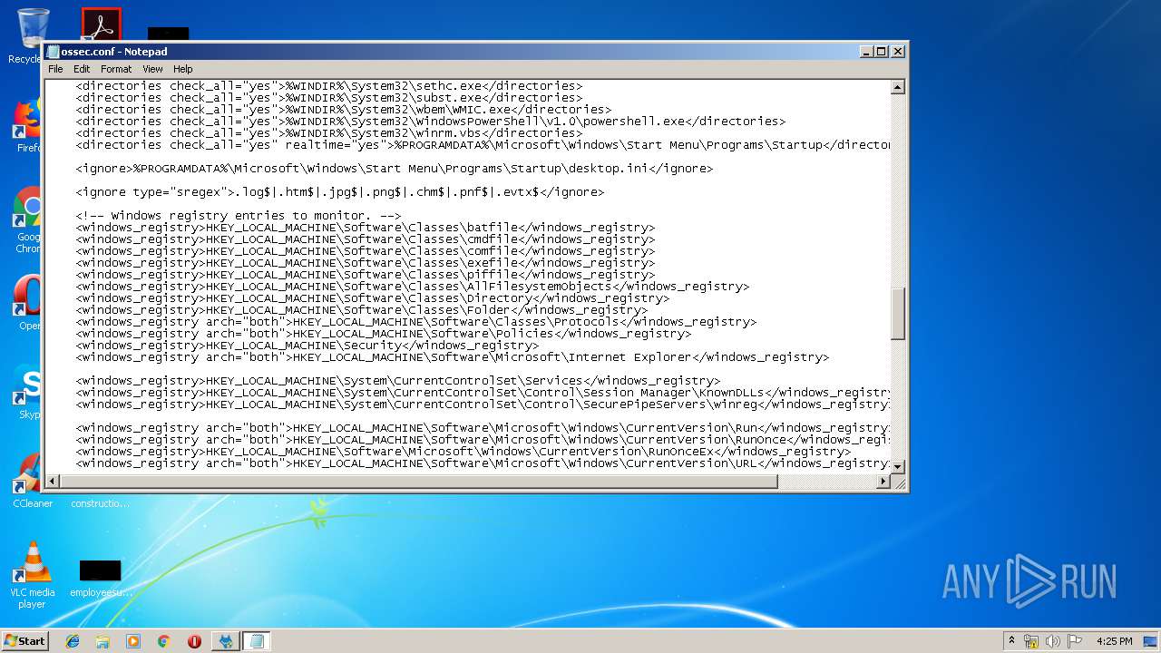The height and width of the screenshot is (653, 1161).
Task: Click the CurrentControlSet\Services registry line
Action: [x=398, y=381]
